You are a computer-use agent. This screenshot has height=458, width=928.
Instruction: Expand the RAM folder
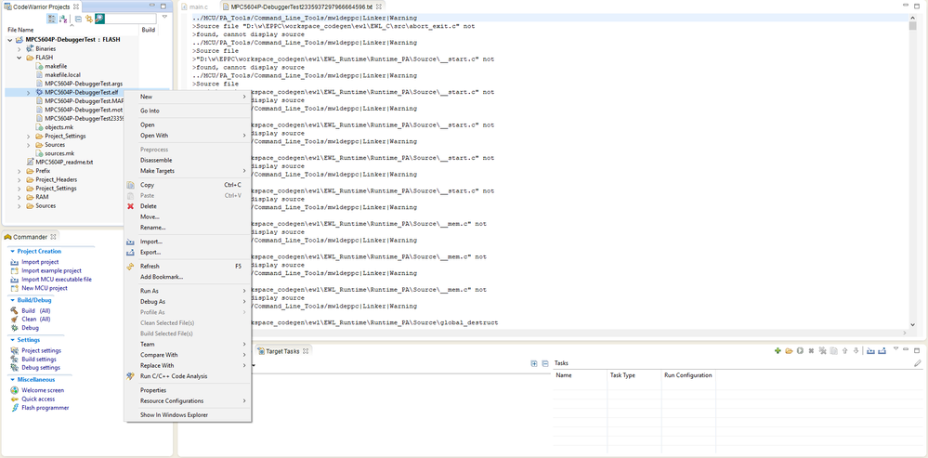click(19, 197)
